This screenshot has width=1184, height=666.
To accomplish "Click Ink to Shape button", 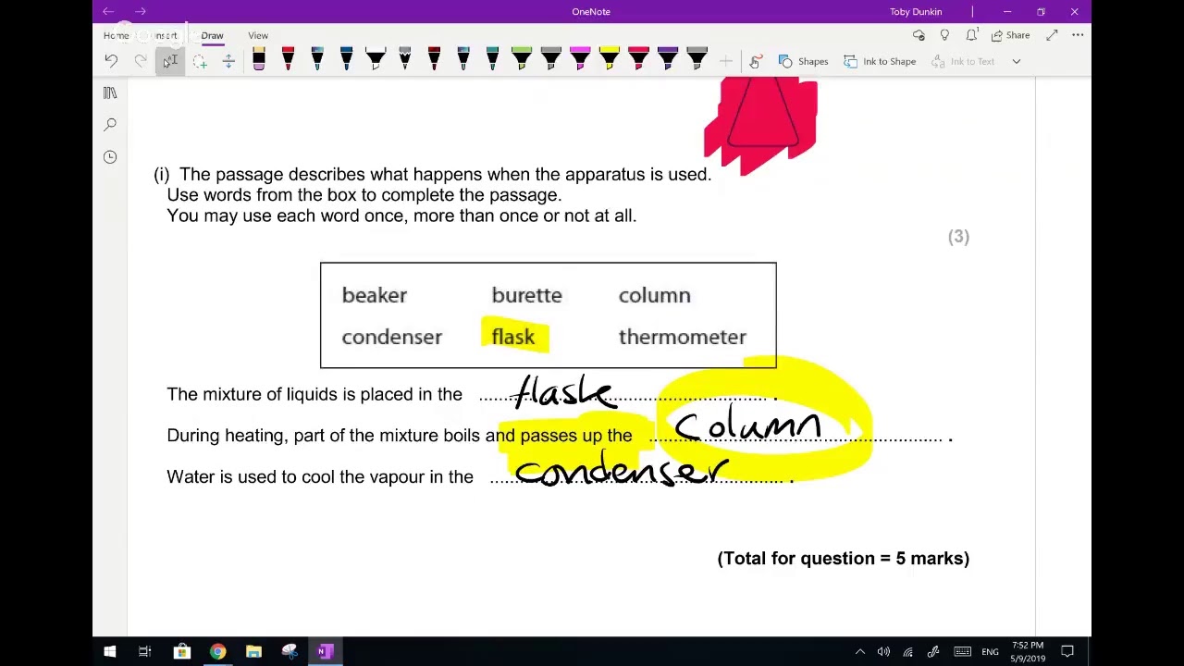I will (879, 61).
